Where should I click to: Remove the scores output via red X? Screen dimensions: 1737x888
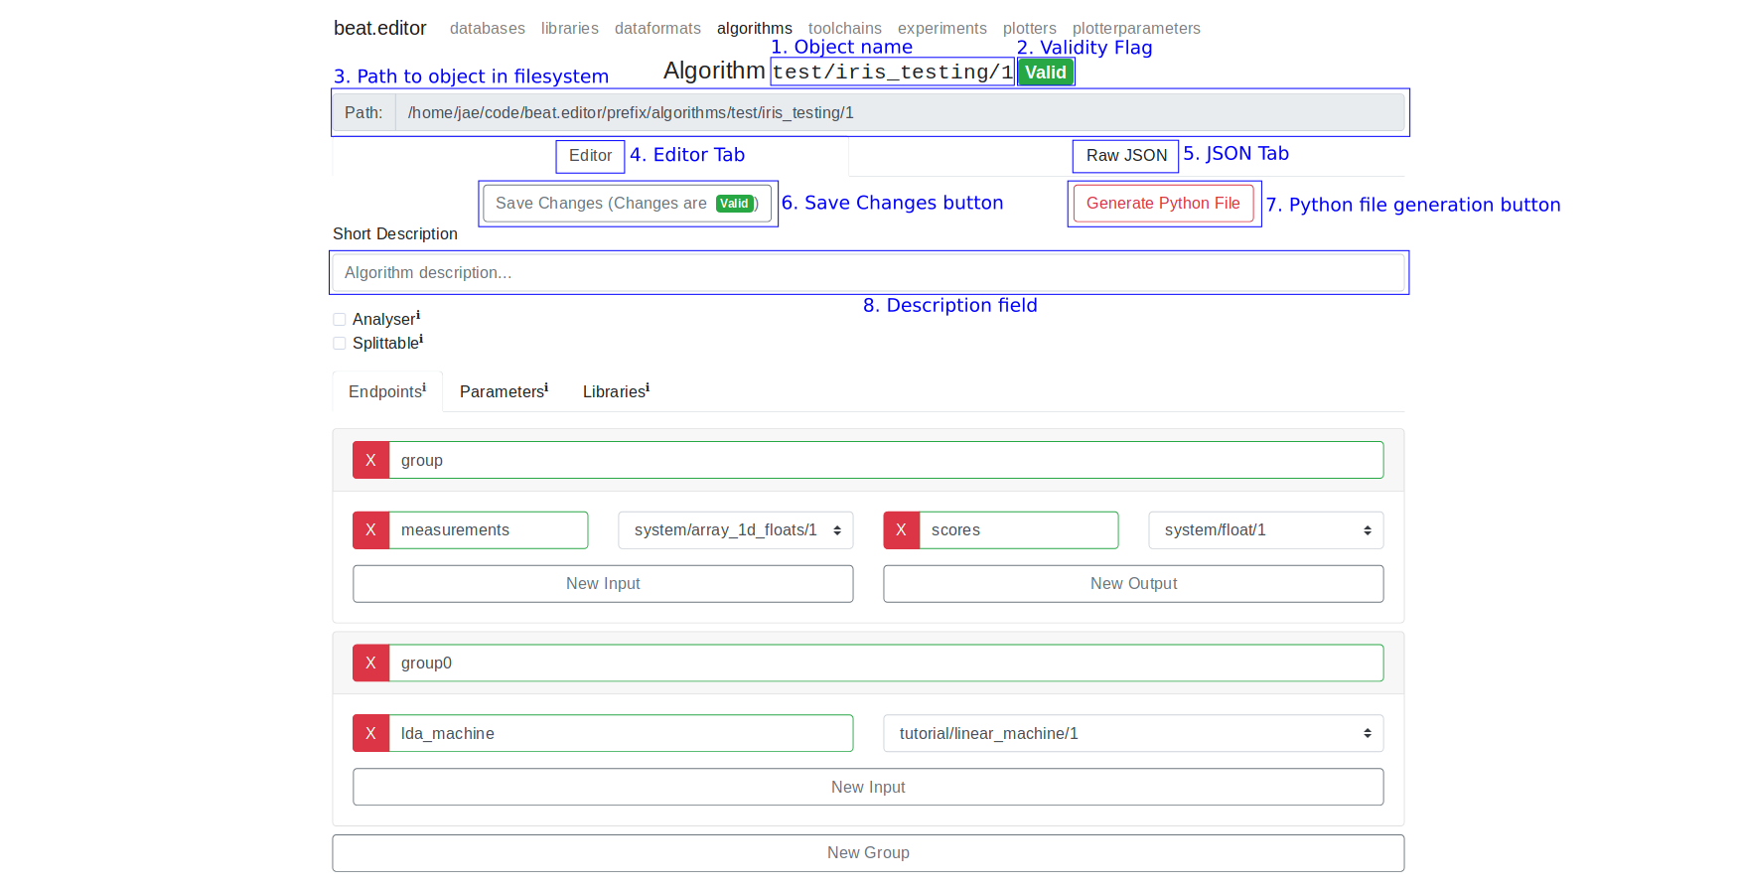[x=901, y=530]
